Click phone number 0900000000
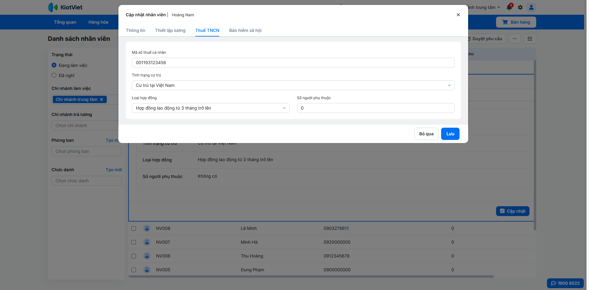 click(337, 270)
